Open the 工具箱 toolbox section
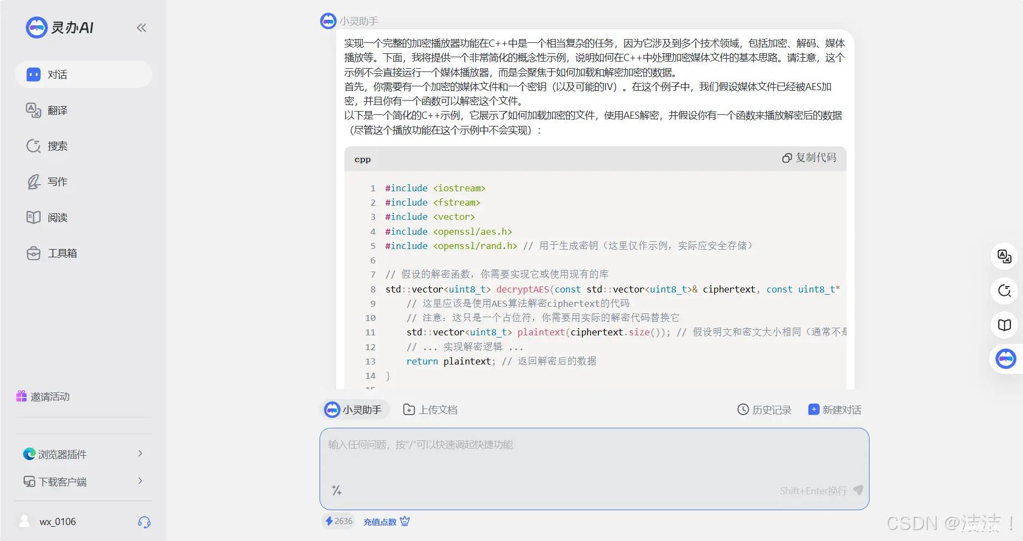 click(x=84, y=253)
